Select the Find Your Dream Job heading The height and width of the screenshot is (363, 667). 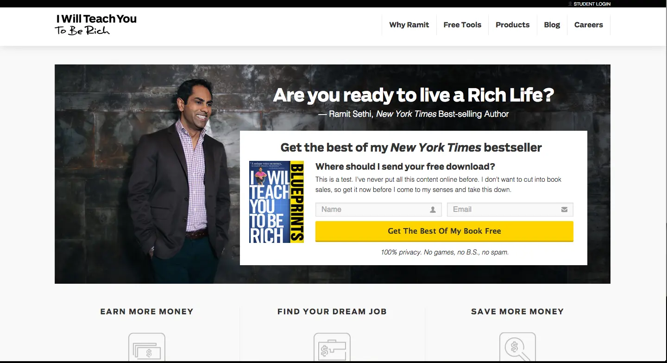click(332, 312)
